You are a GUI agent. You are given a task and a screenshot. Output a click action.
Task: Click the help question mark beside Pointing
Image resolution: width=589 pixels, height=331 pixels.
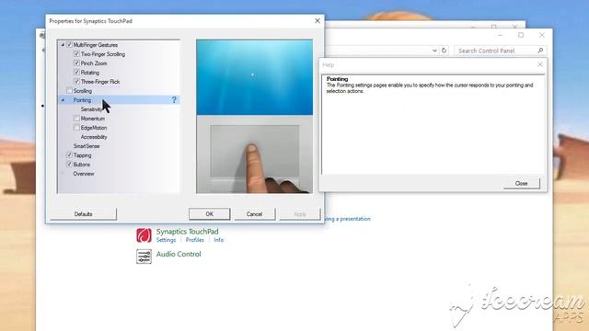click(174, 100)
